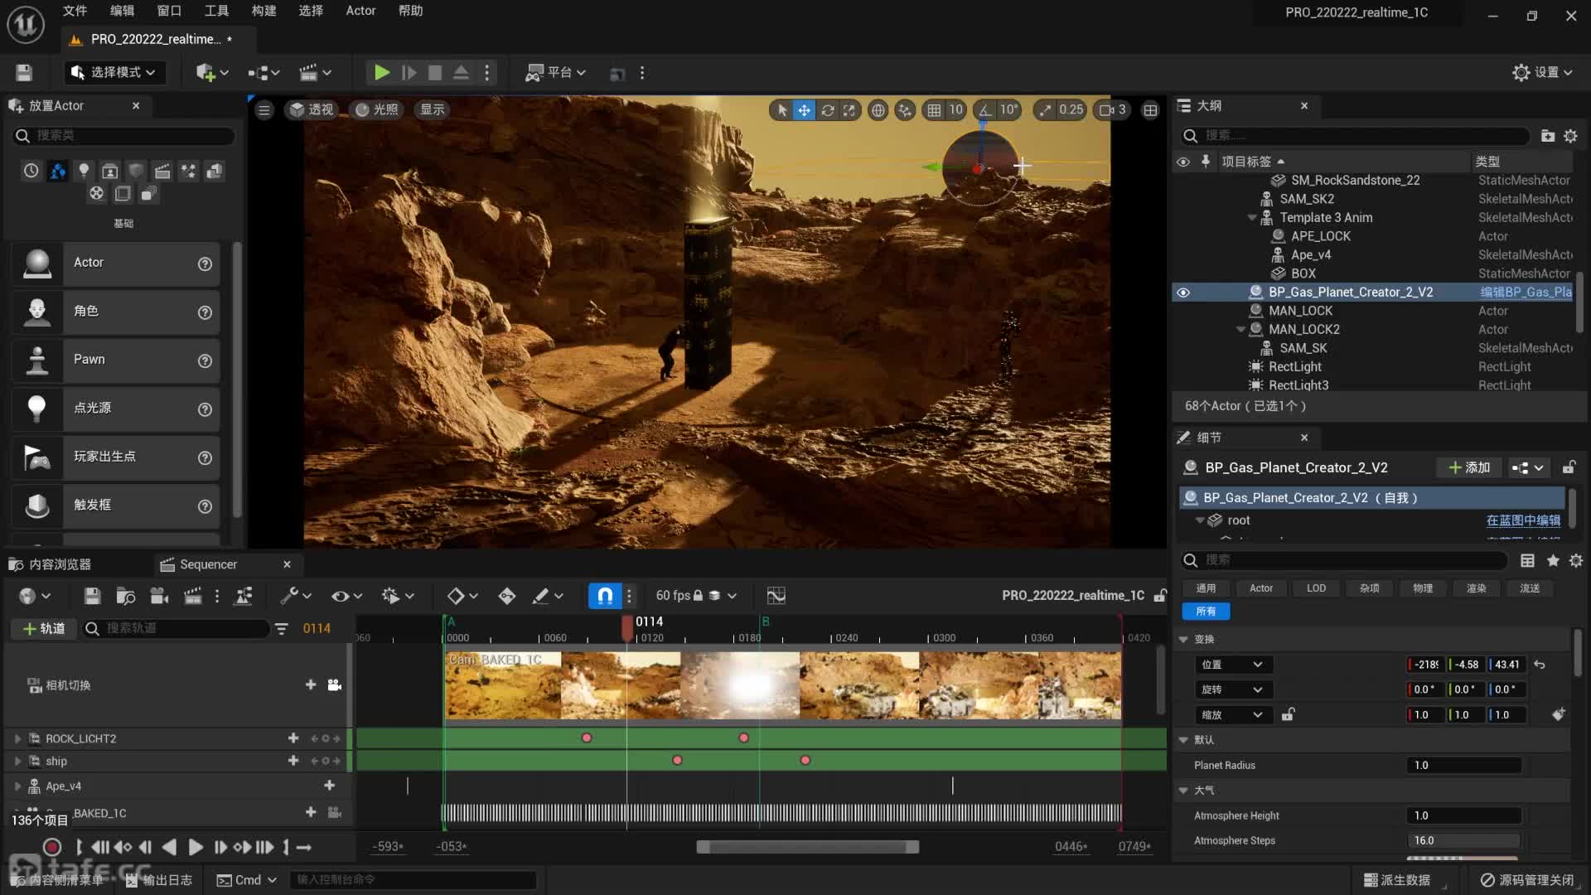Screen dimensions: 1591x895
Task: Open the viewport layout grid icon
Action: [x=1150, y=109]
